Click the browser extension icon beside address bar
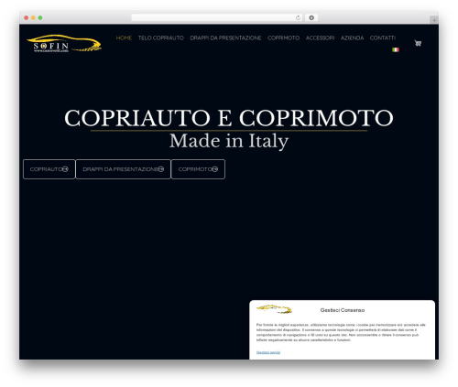 (311, 17)
